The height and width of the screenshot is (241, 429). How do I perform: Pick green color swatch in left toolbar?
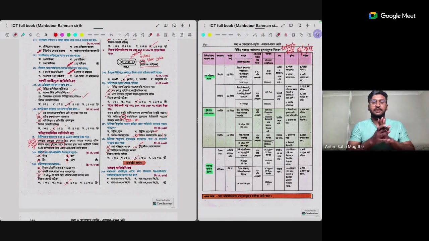tap(69, 35)
